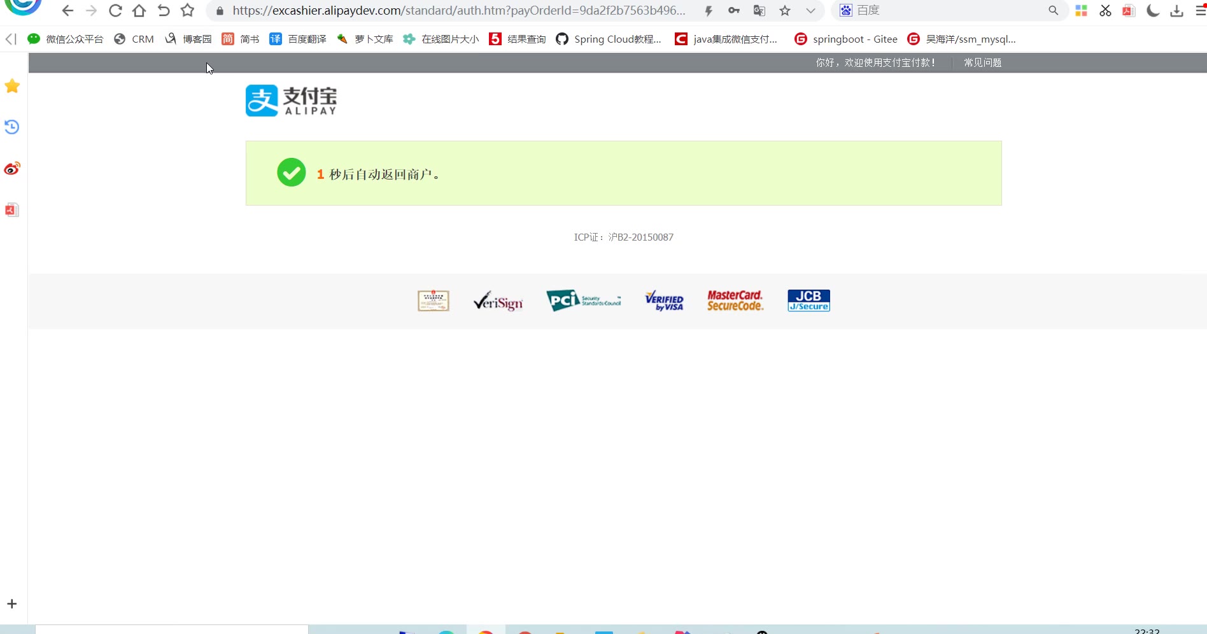Click the JCB J/Secure badge

tap(808, 300)
